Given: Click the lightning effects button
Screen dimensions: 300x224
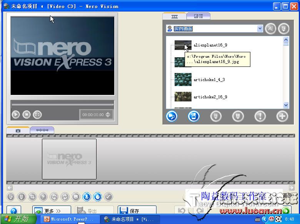Looking at the screenshot, I should tap(43, 197).
